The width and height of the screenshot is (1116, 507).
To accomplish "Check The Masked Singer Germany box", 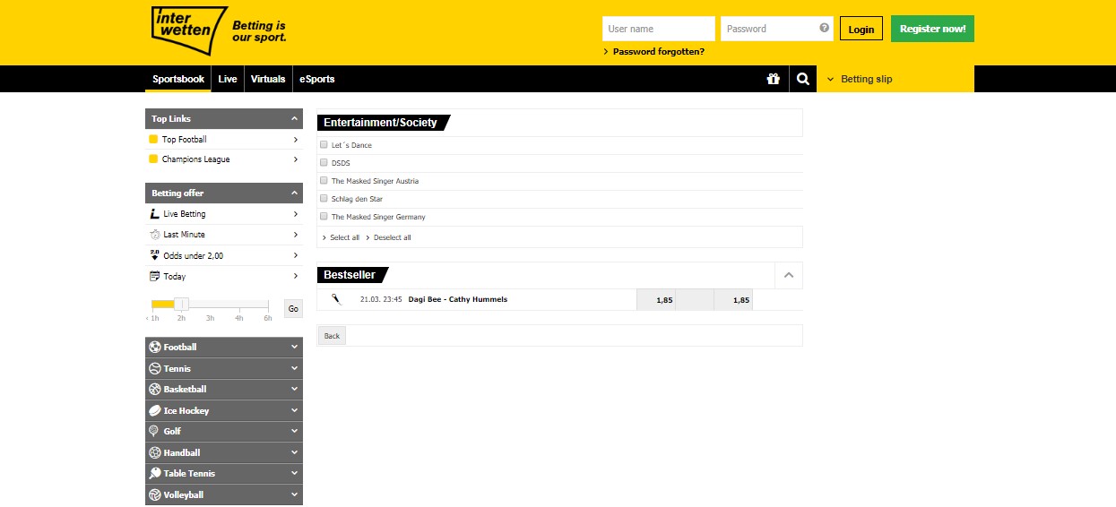I will [x=324, y=216].
